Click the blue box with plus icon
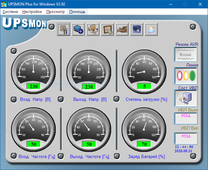The image size is (208, 170). coord(78,29)
